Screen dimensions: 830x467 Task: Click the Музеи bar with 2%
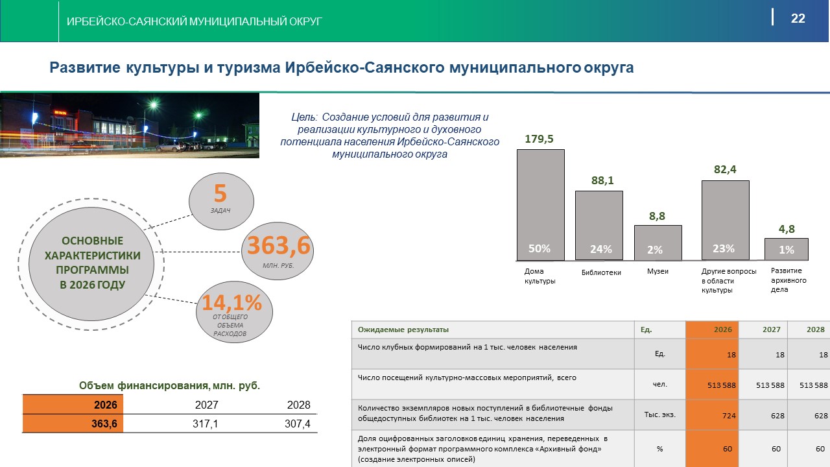point(658,243)
